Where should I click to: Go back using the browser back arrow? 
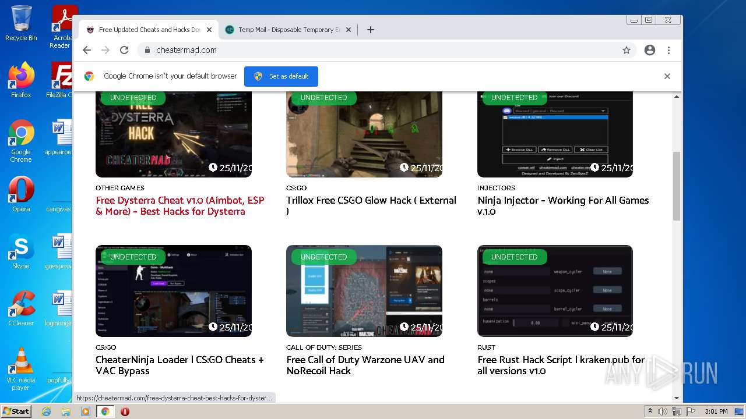87,50
